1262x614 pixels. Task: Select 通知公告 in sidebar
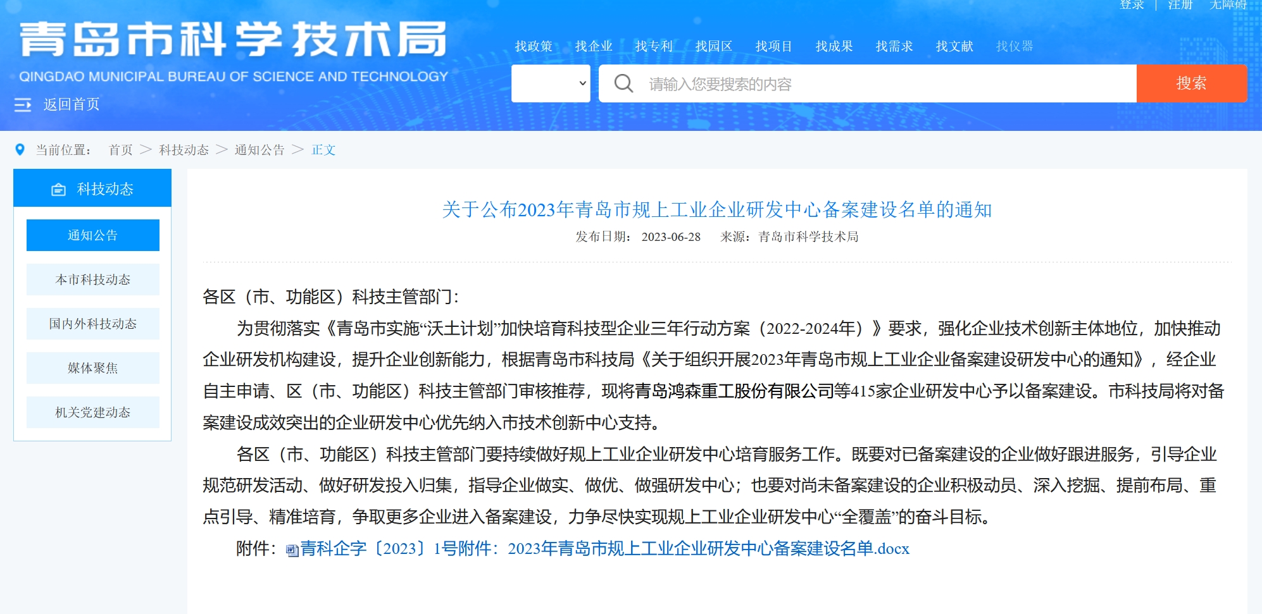pyautogui.click(x=93, y=235)
